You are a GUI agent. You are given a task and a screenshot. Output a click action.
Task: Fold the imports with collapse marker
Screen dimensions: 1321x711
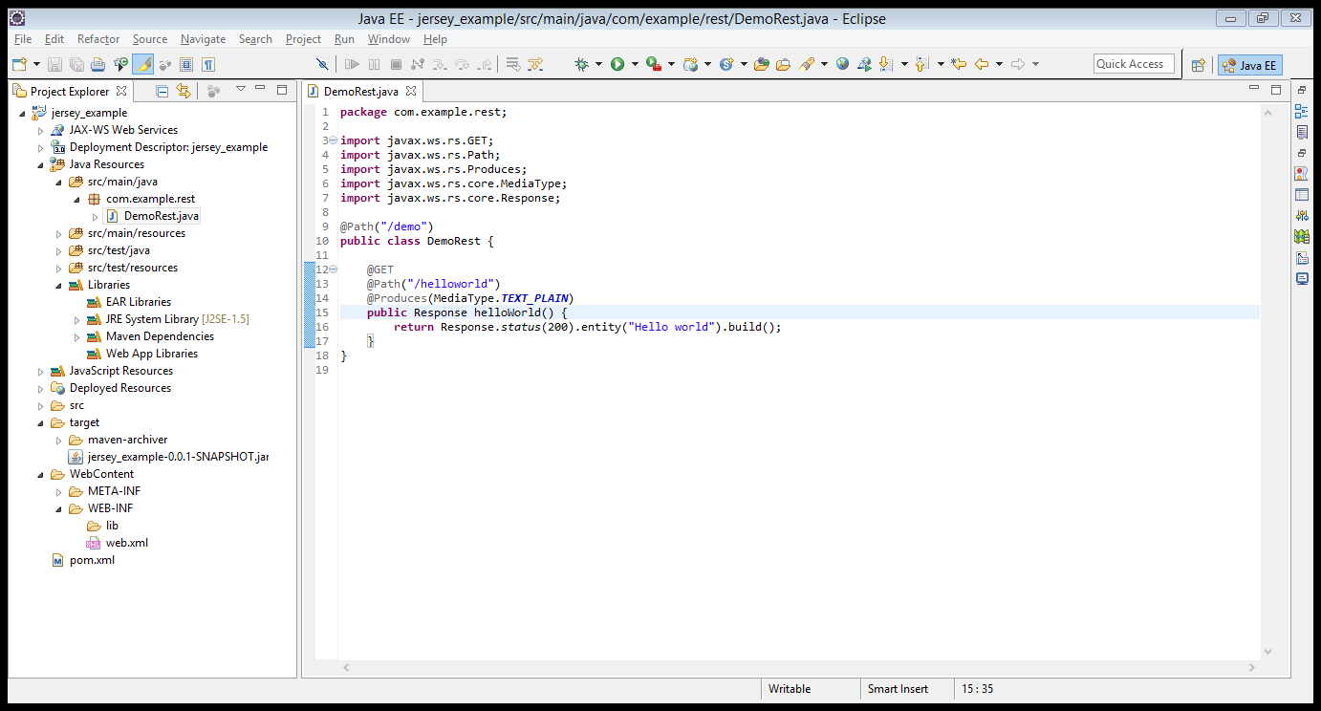point(333,140)
